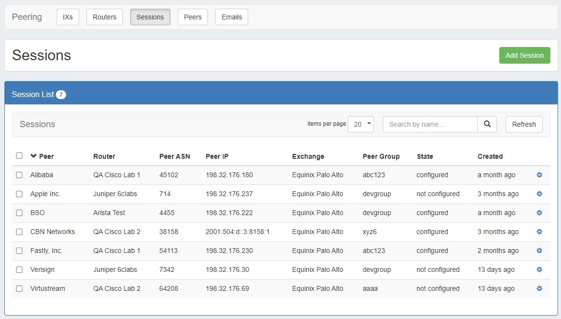Viewport: 561px width, 319px height.
Task: Tick the select-all checkbox in table header
Action: pyautogui.click(x=19, y=156)
